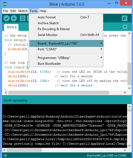Open the Edit menu

tap(13, 11)
